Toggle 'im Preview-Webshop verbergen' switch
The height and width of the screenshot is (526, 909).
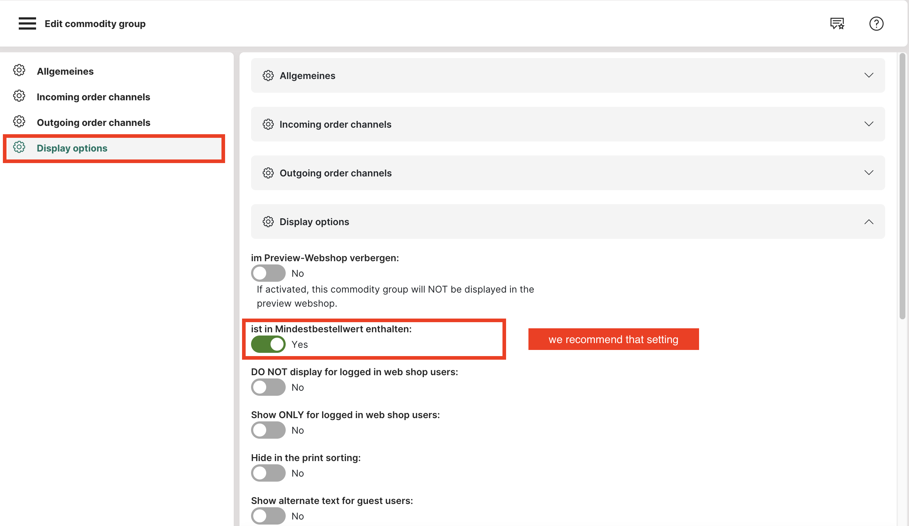pos(268,273)
